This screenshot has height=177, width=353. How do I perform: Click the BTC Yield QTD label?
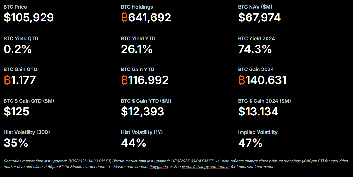[x=21, y=39]
